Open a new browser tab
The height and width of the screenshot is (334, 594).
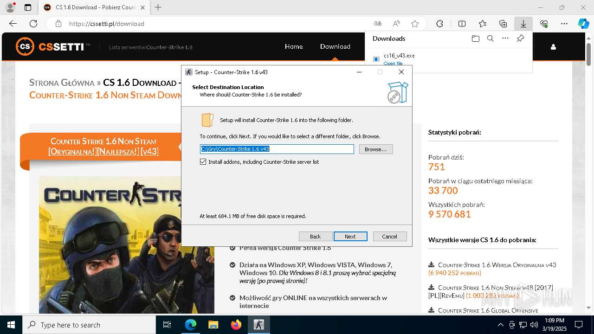158,7
